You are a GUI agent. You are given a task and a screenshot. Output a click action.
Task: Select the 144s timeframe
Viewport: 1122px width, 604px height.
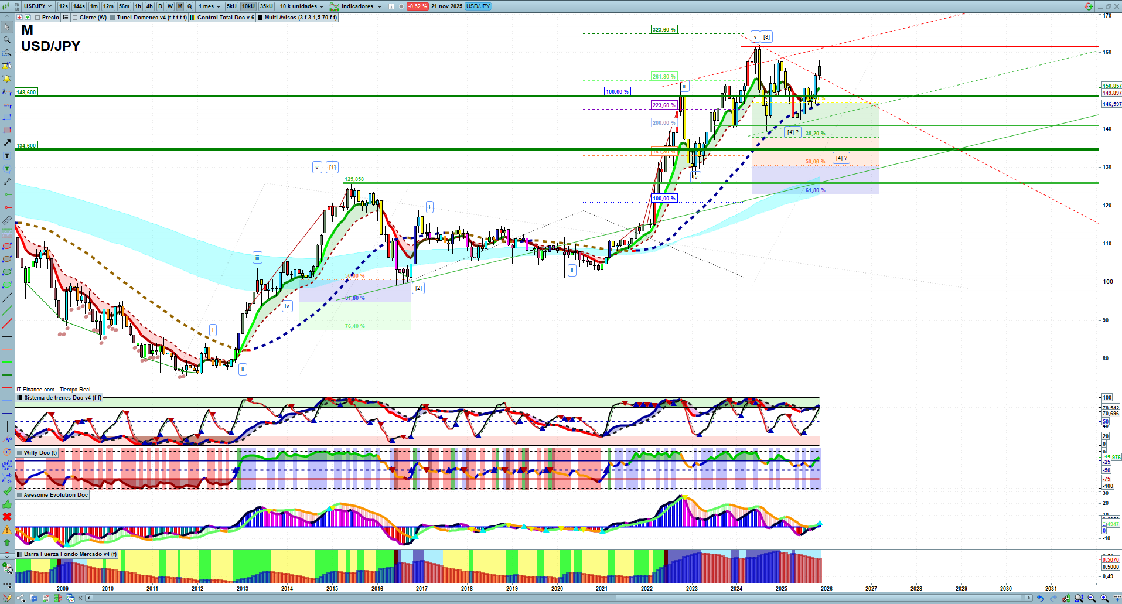(x=79, y=6)
